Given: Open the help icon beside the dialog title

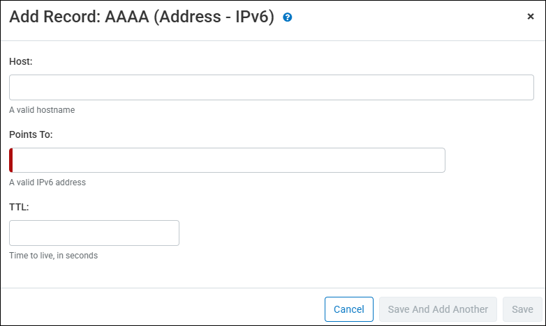Looking at the screenshot, I should (x=287, y=17).
